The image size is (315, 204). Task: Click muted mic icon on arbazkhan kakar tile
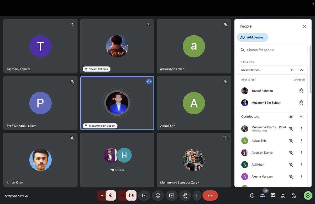tap(225, 25)
